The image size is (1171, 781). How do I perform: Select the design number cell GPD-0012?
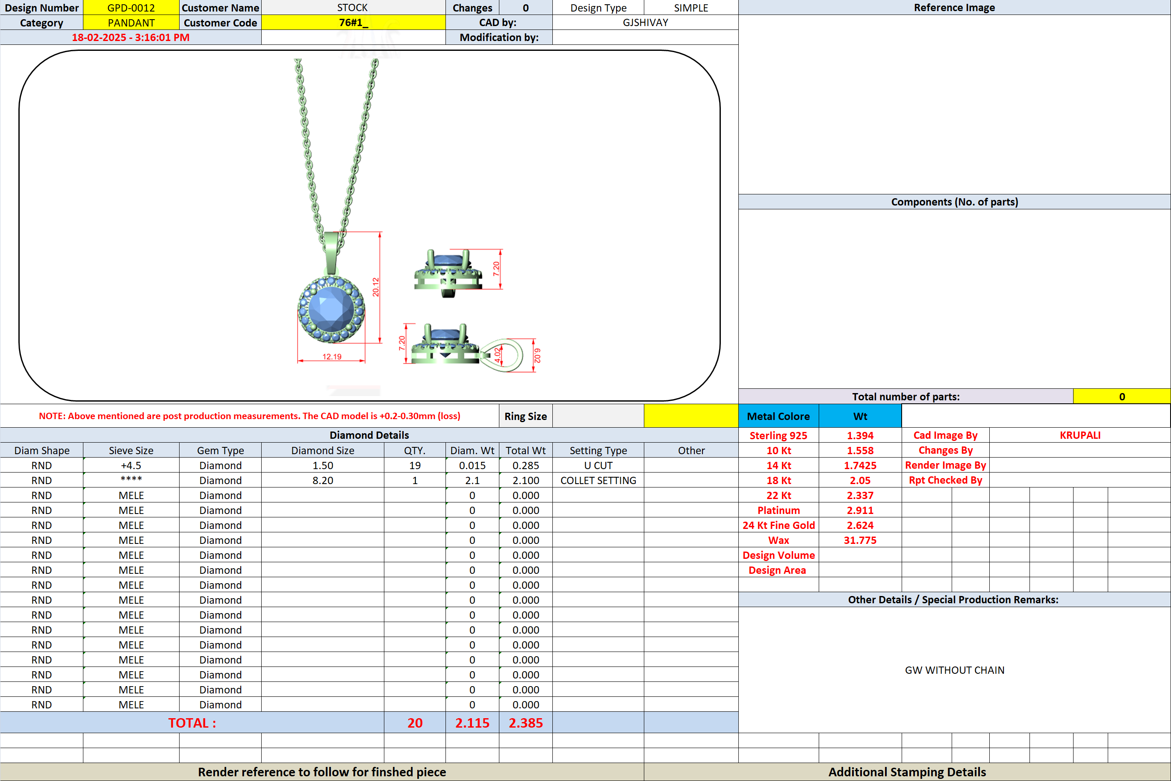click(131, 7)
